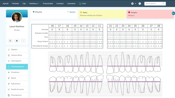The width and height of the screenshot is (175, 98).
Task: Toggle middle Sangrado al sondaje box, tooth 16
Action: point(67,33)
